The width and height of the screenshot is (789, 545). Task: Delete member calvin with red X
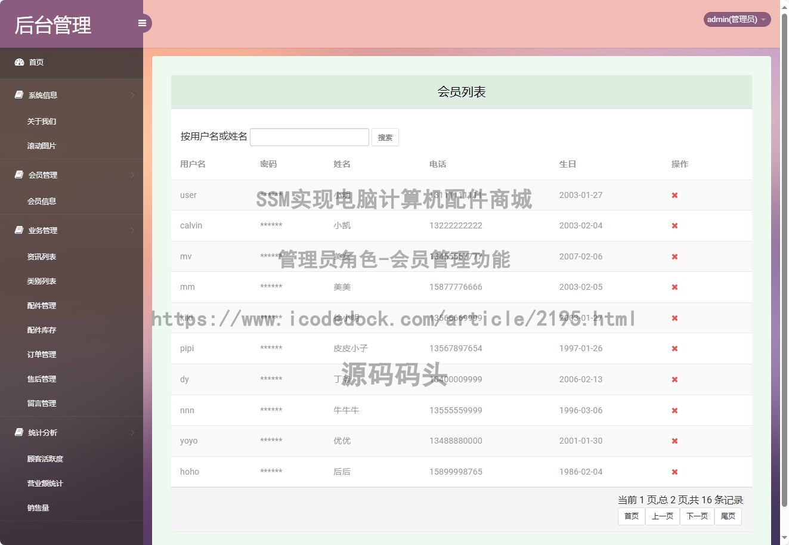tap(674, 225)
